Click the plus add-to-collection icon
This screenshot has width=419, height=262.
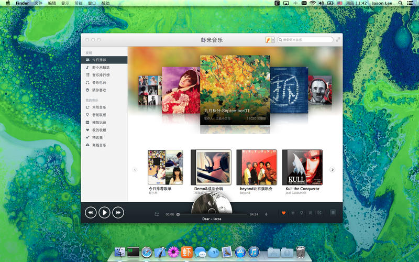[x=293, y=213]
